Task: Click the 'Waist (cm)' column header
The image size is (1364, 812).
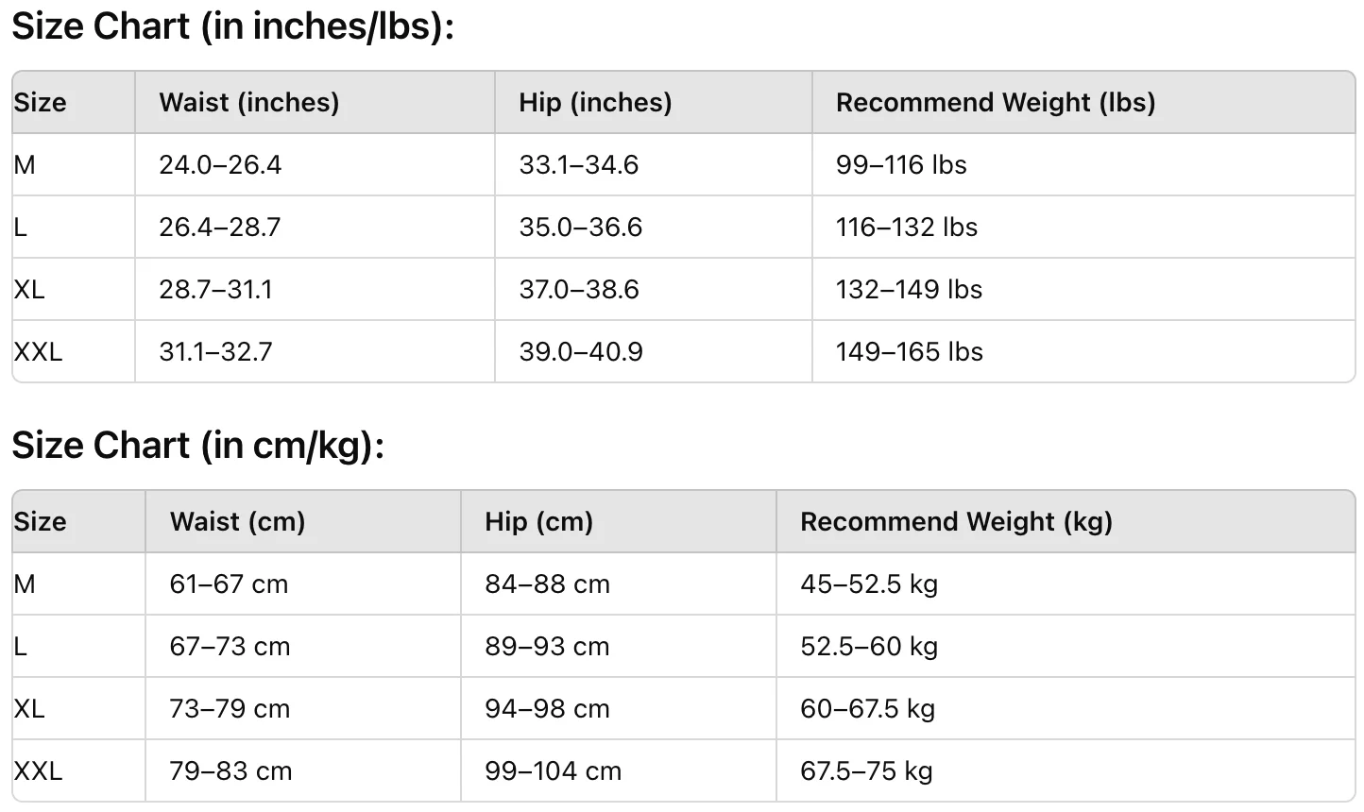Action: [237, 521]
